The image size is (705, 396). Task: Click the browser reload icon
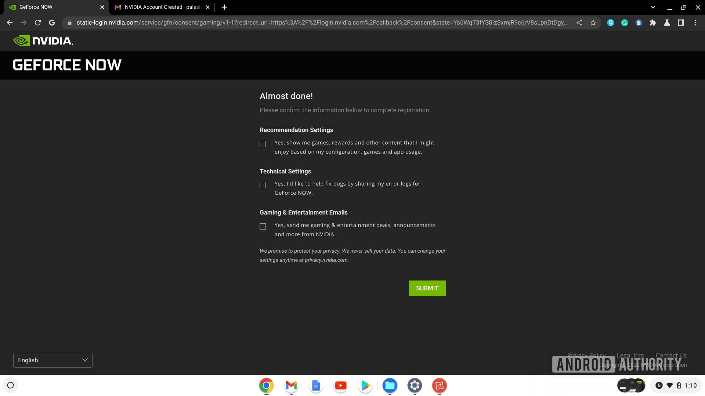(x=37, y=23)
